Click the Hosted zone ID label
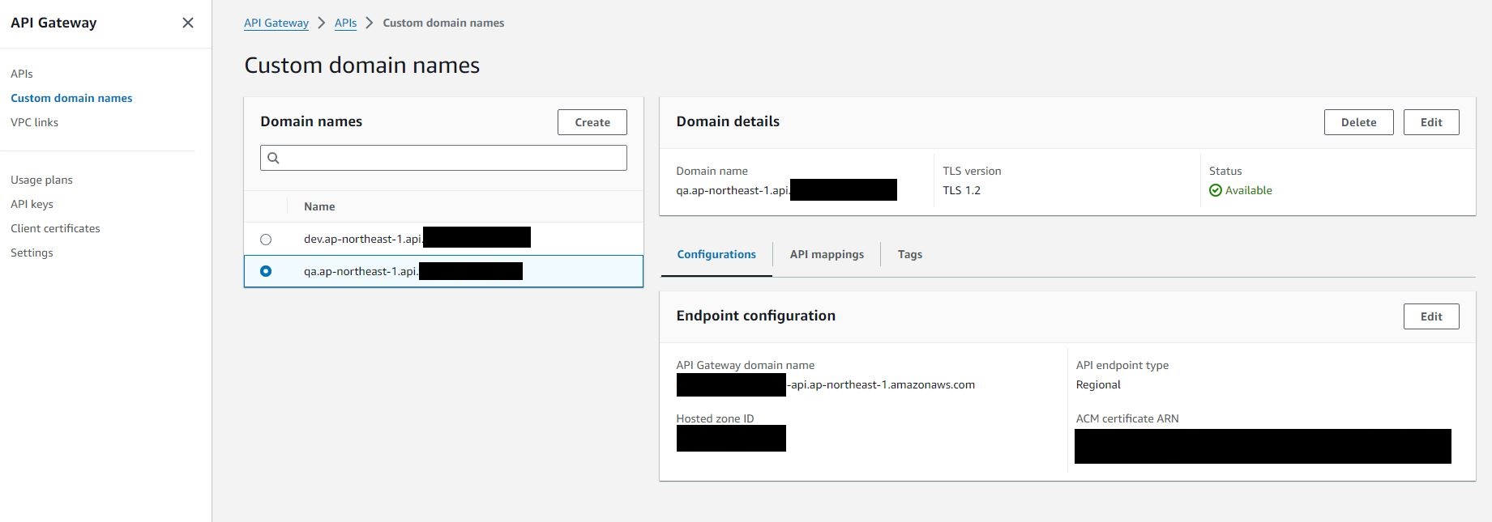The width and height of the screenshot is (1492, 522). click(715, 418)
